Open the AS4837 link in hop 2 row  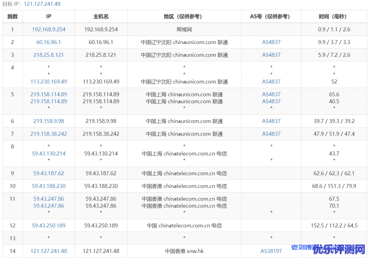271,42
